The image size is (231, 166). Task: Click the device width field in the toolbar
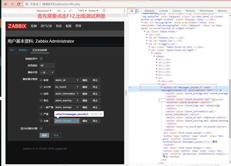click(59, 11)
